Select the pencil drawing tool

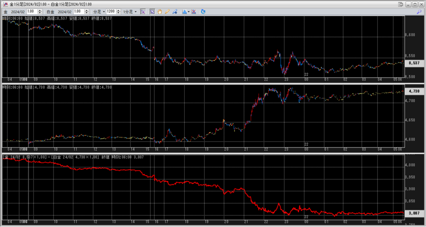click(167, 12)
